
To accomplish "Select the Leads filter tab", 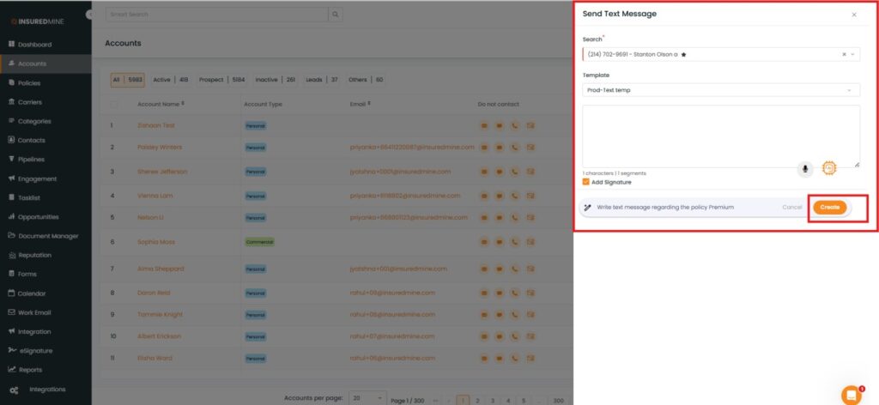I will [x=314, y=80].
